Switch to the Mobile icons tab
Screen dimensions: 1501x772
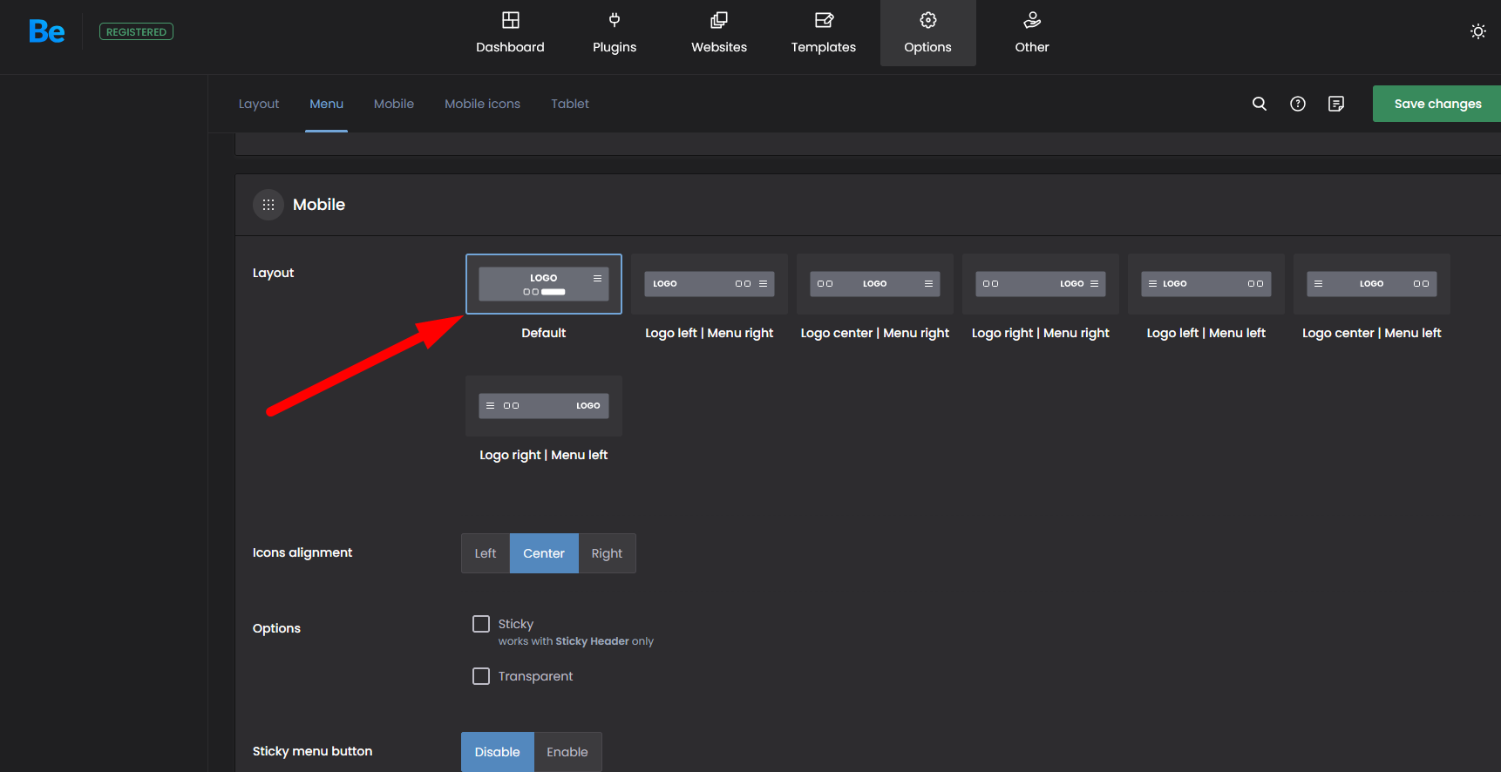482,104
